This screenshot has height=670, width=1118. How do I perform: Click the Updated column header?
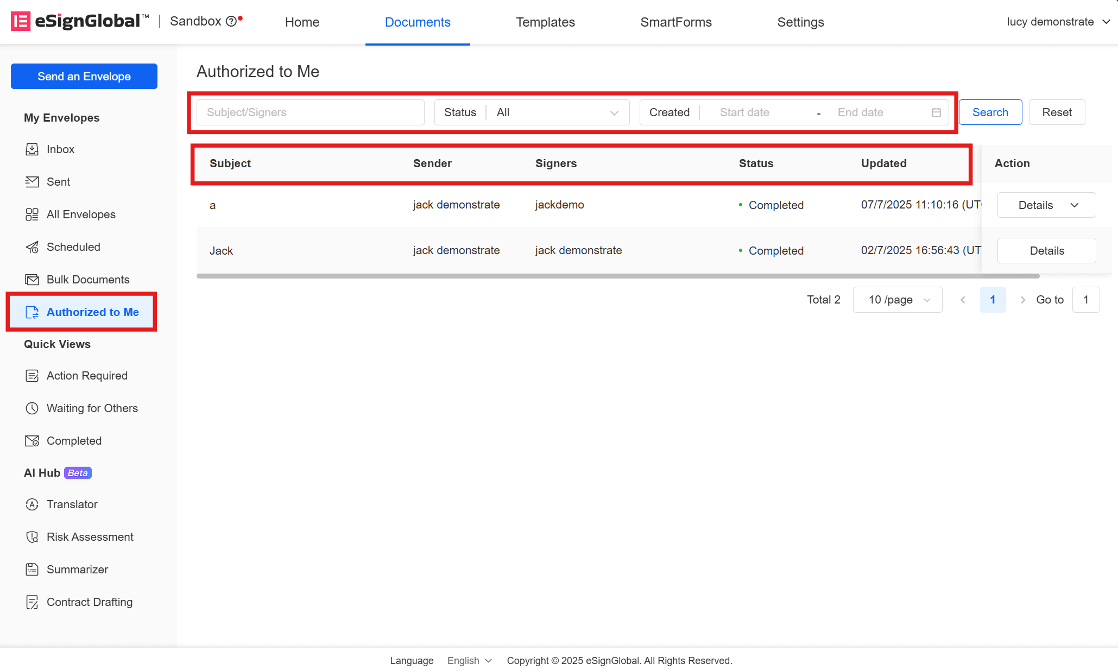coord(883,163)
